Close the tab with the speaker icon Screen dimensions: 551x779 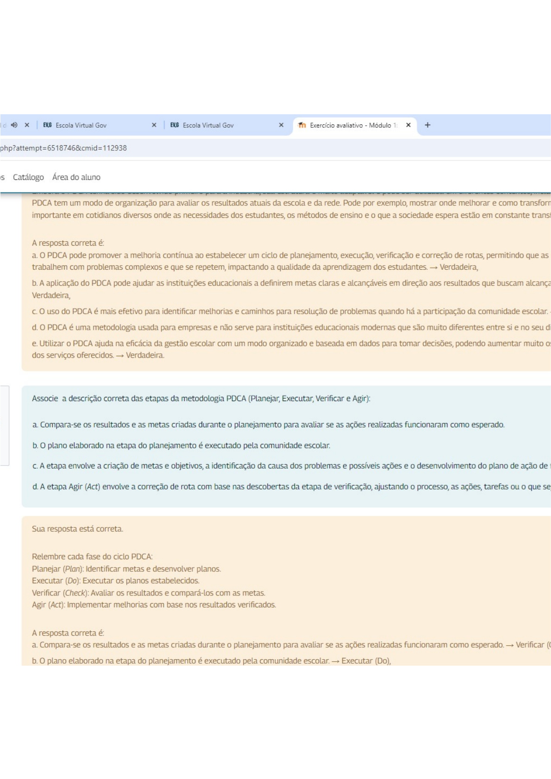27,125
